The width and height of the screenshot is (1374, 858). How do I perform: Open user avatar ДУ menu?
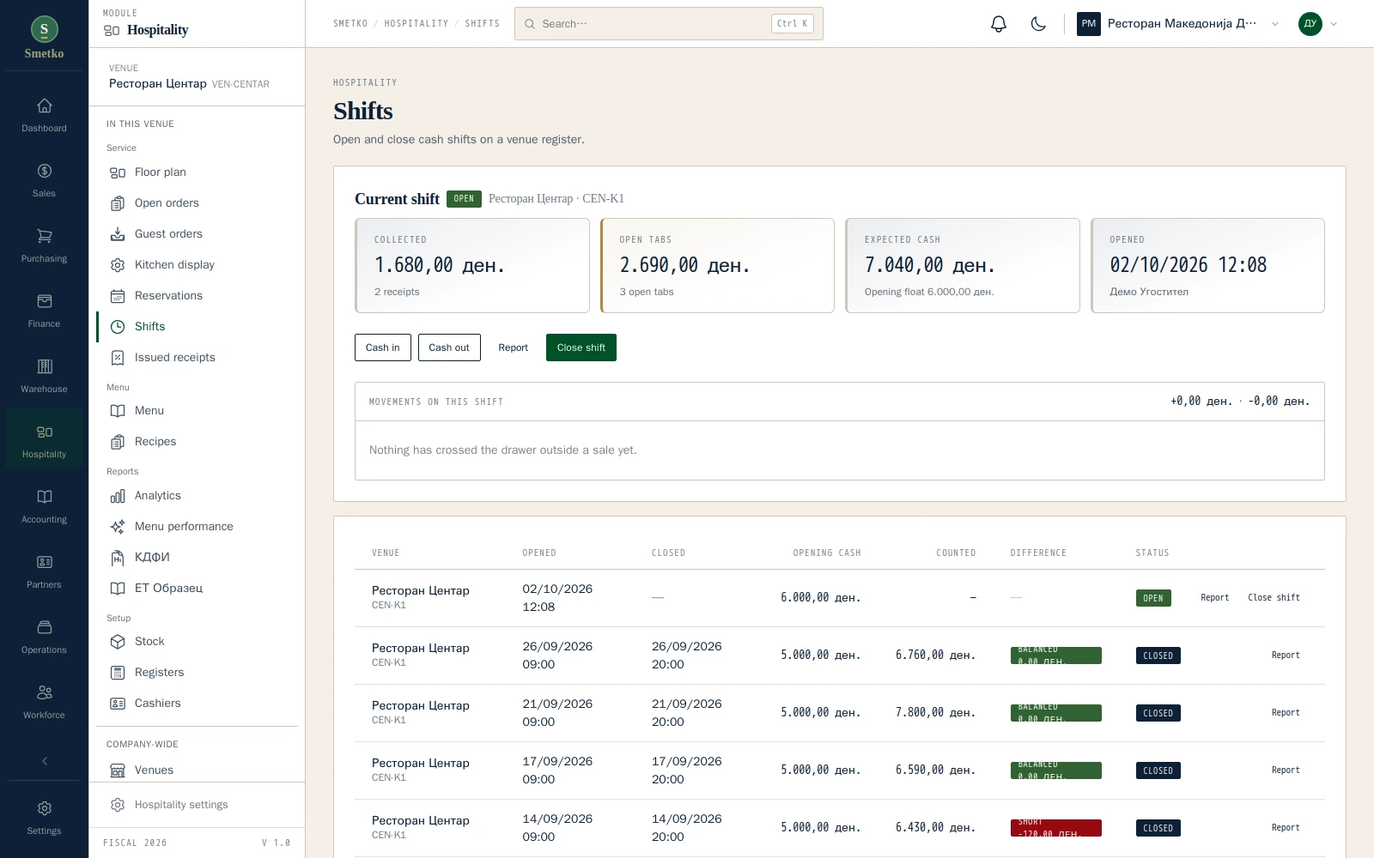coord(1317,24)
